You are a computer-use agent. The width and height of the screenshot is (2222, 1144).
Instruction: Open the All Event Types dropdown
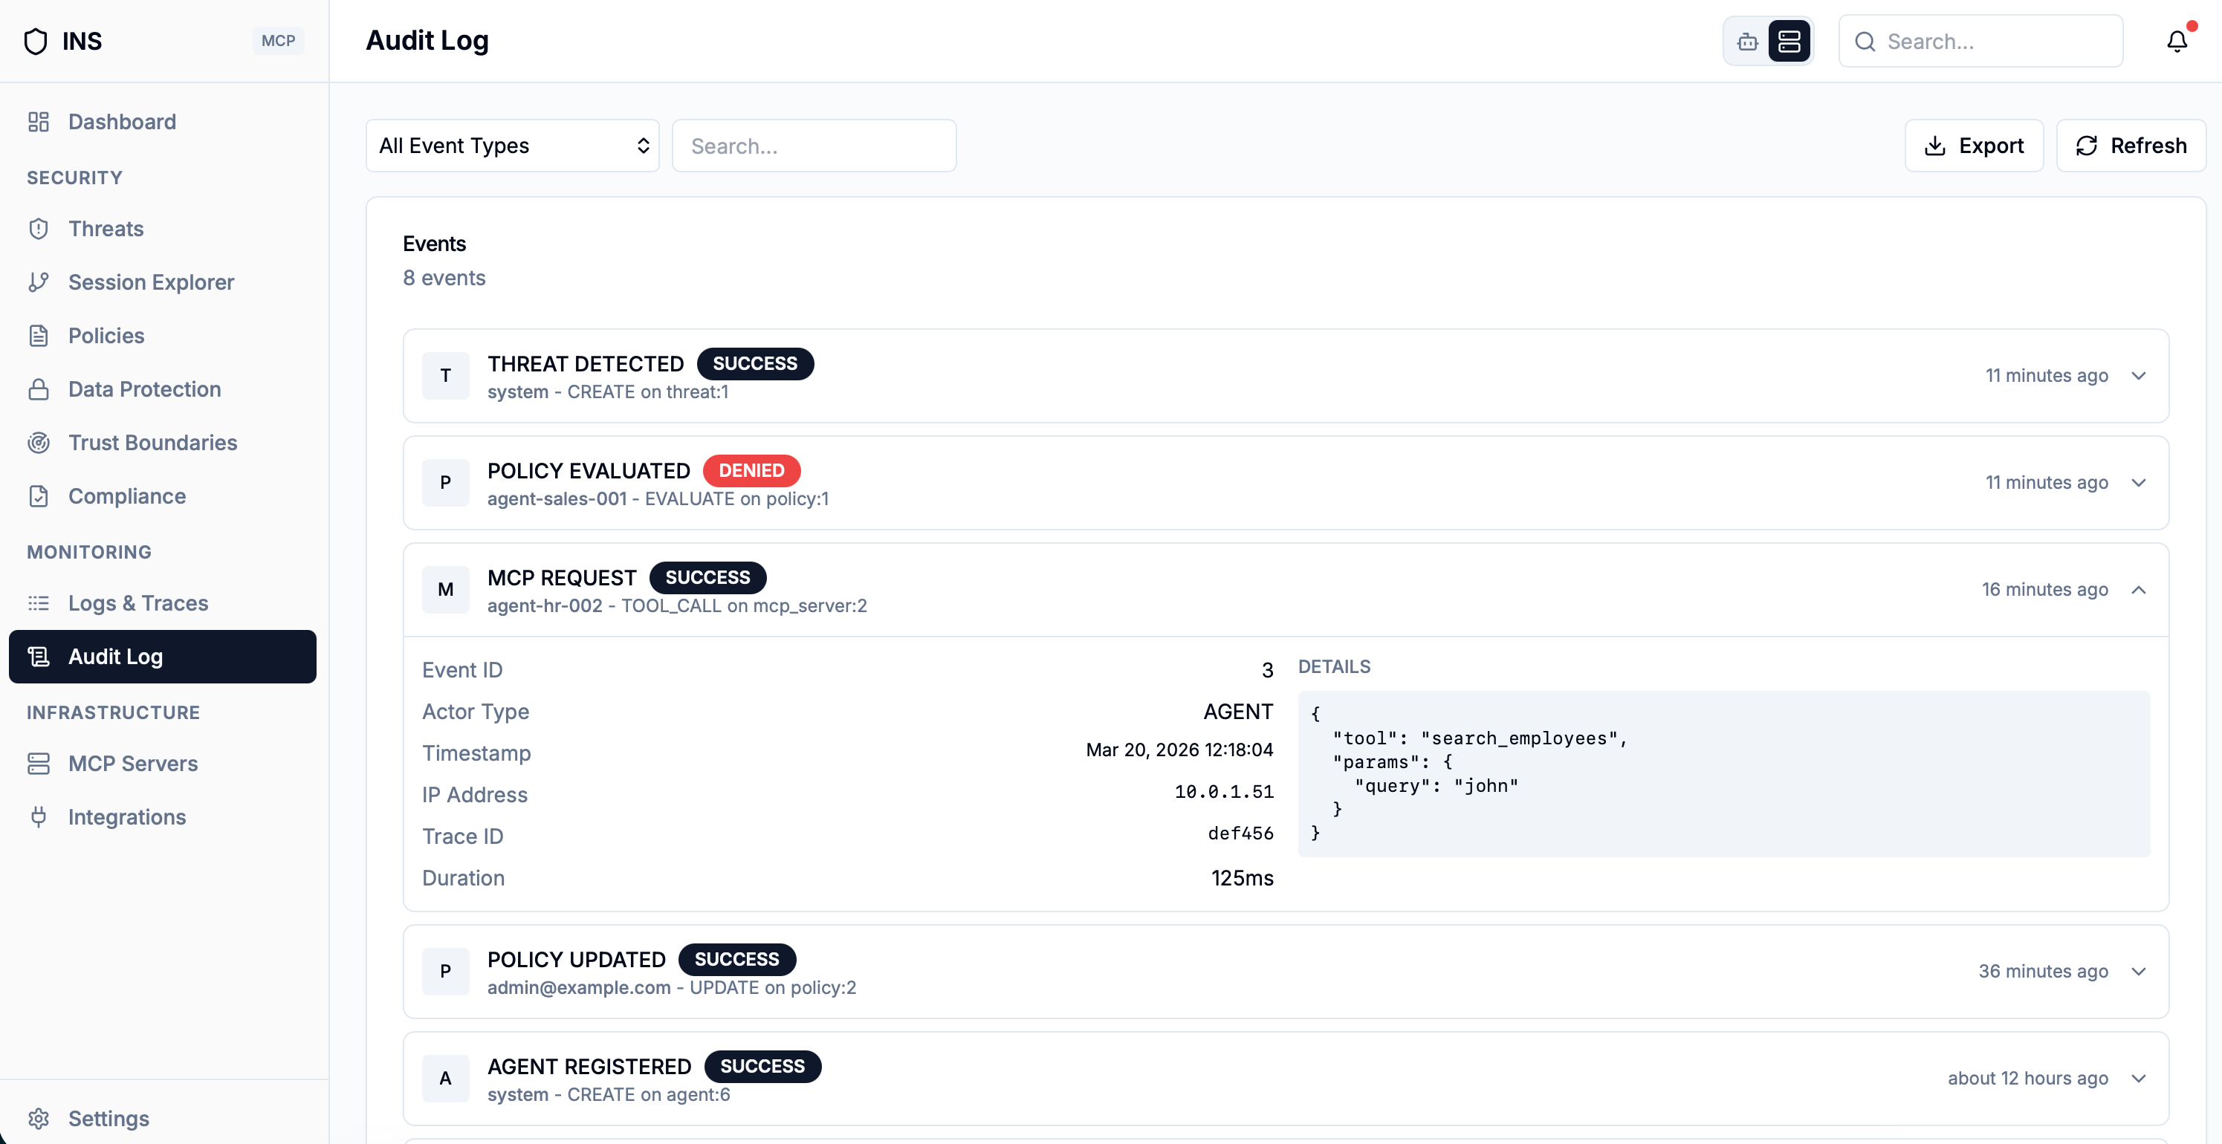point(512,146)
